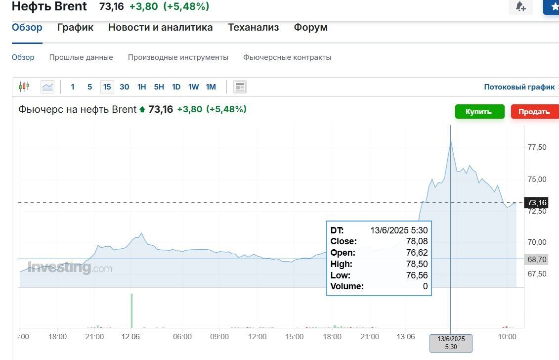Viewport: 559px width, 360px height.
Task: Open the Новости и аналитика tab
Action: 160,28
